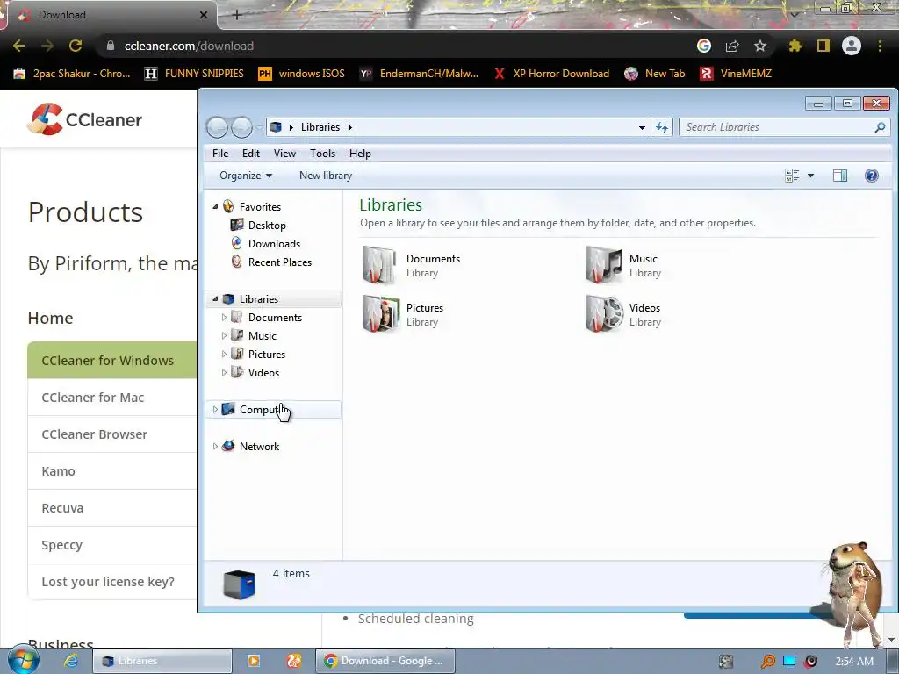Open Explorer help via question mark icon
This screenshot has height=674, width=899.
pos(872,176)
